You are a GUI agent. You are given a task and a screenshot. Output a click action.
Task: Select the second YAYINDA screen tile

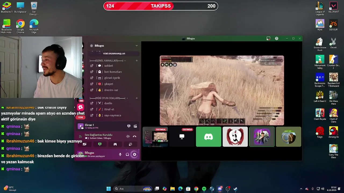[182, 137]
